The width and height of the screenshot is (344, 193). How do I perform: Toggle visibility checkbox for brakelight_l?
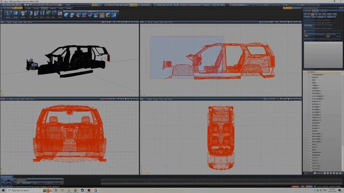pos(311,93)
